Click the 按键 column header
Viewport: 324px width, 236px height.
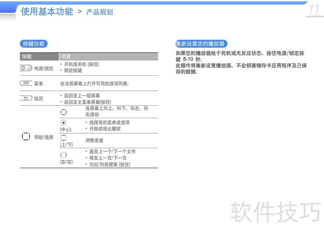[x=27, y=57]
